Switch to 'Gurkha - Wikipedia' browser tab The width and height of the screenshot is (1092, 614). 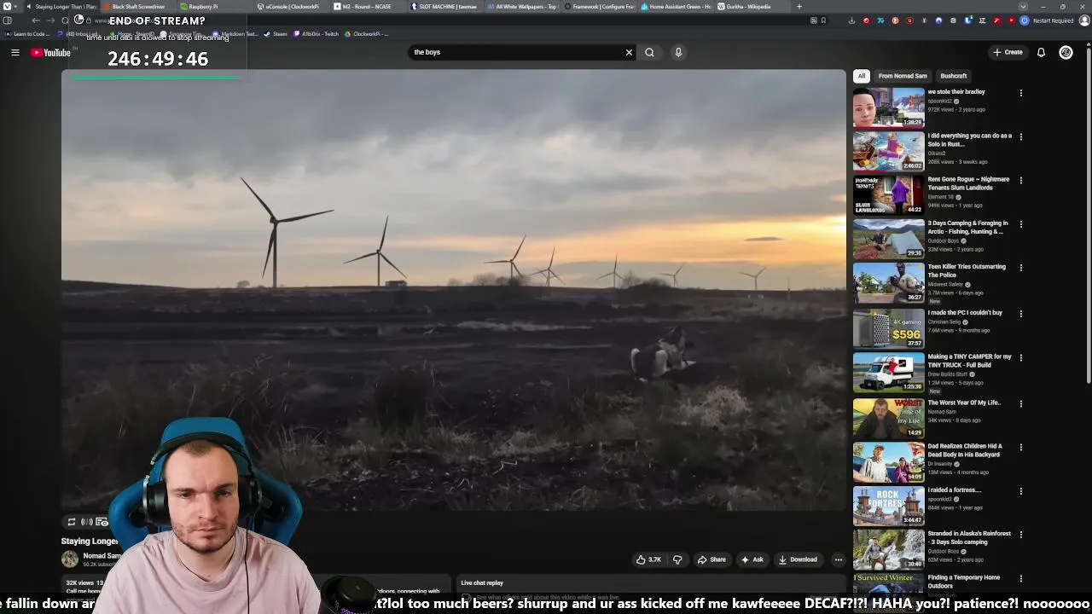751,7
